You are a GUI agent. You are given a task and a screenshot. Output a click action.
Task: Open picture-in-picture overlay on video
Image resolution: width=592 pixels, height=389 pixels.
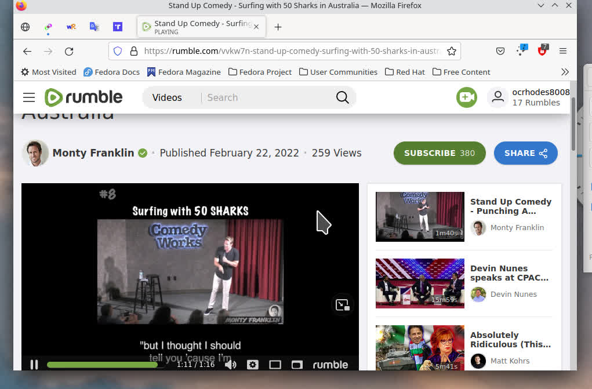343,305
